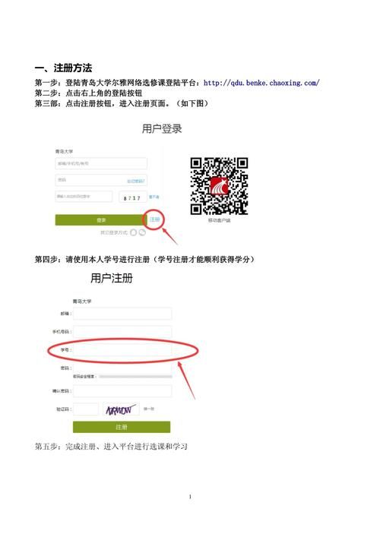Open the qdu.benke.chaoxing.com hyperlink

261,83
